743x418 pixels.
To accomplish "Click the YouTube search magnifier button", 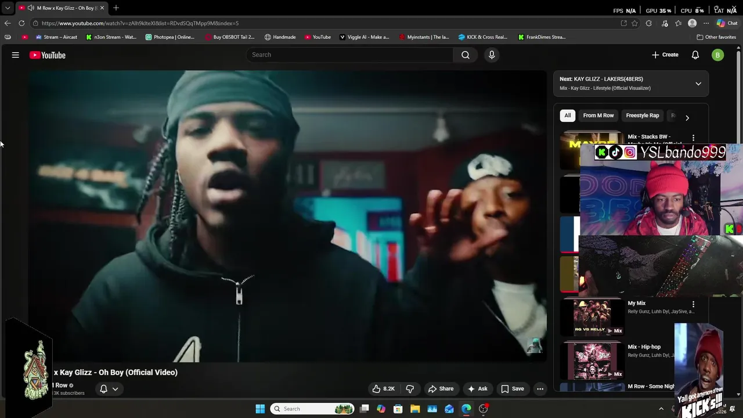I will [x=466, y=55].
